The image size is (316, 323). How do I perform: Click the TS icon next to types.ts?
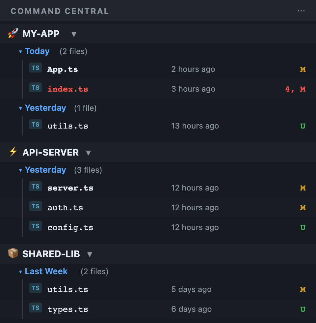point(36,308)
